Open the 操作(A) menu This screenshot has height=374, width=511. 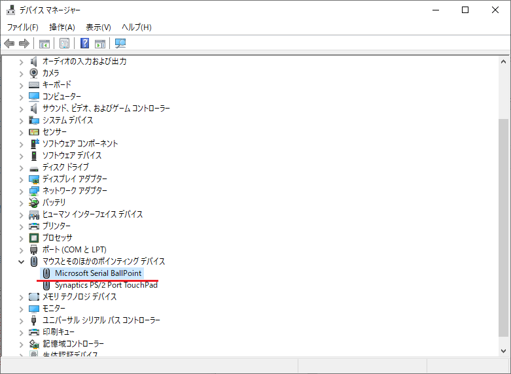(x=62, y=27)
